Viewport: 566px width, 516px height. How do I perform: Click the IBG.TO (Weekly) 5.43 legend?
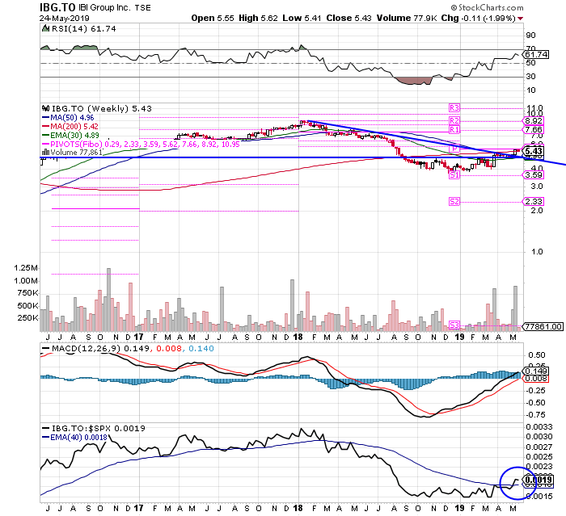[101, 108]
